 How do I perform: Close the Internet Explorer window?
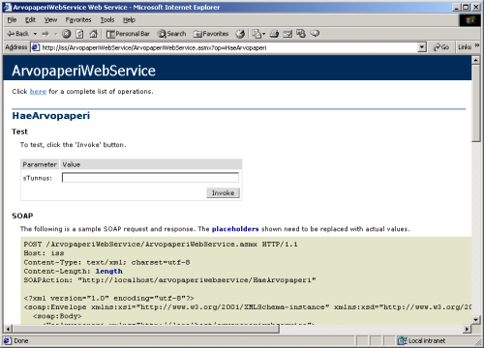pos(476,7)
